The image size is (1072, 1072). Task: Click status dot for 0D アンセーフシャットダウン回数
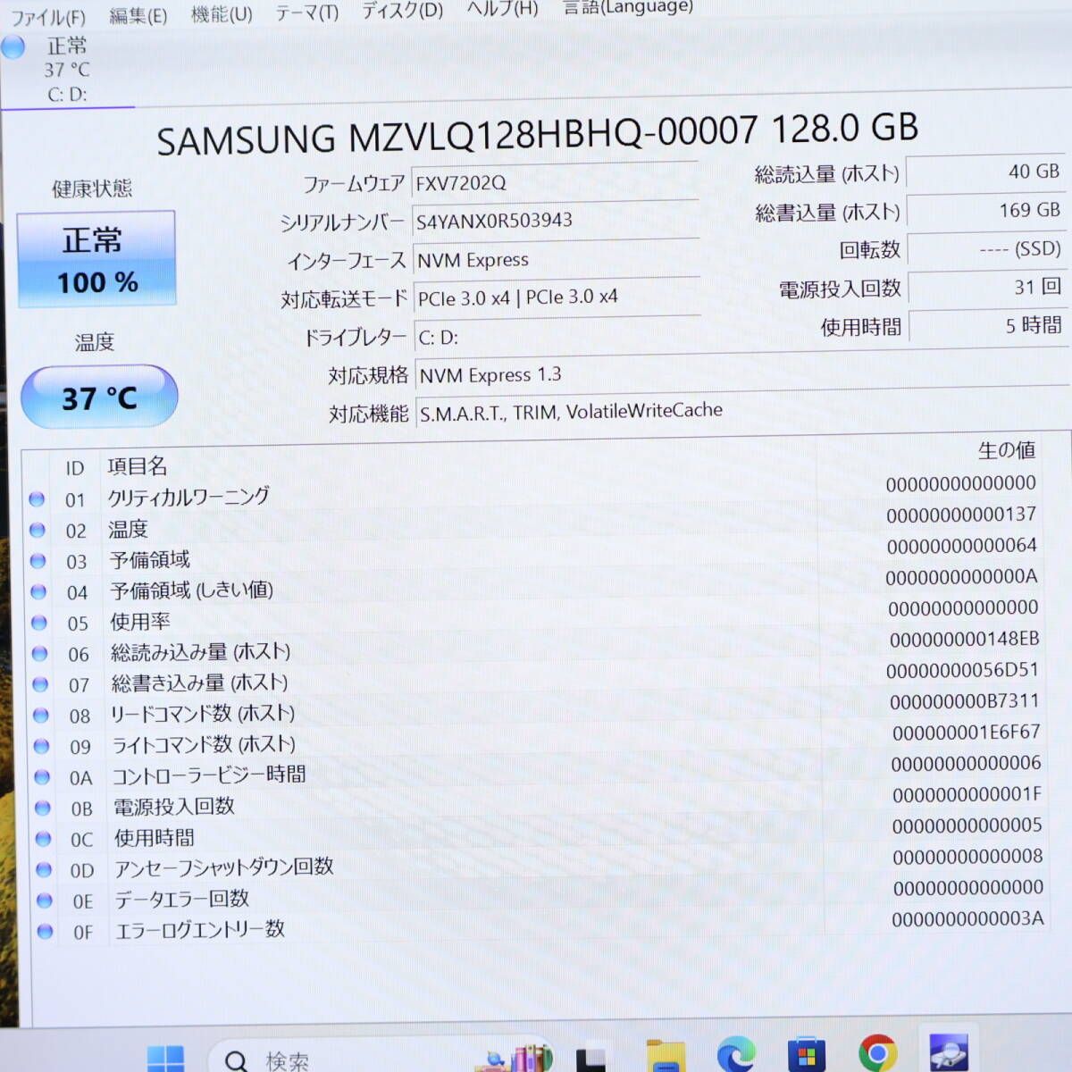pos(44,869)
